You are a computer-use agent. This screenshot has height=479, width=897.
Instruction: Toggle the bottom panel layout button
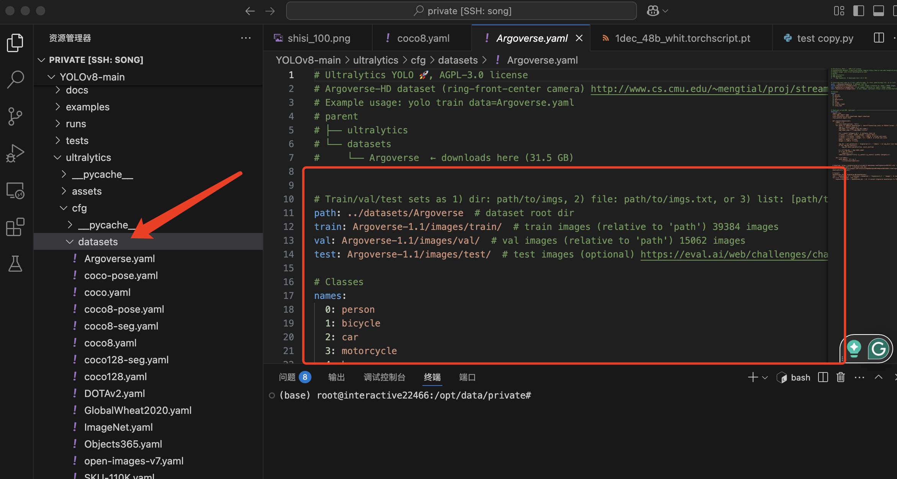pos(878,11)
